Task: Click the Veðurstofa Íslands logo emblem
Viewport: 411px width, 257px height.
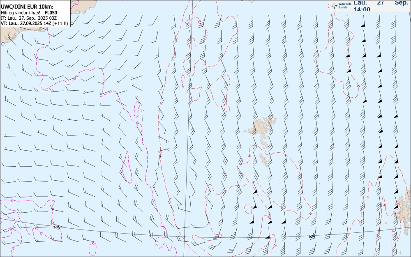Action: click(x=334, y=6)
